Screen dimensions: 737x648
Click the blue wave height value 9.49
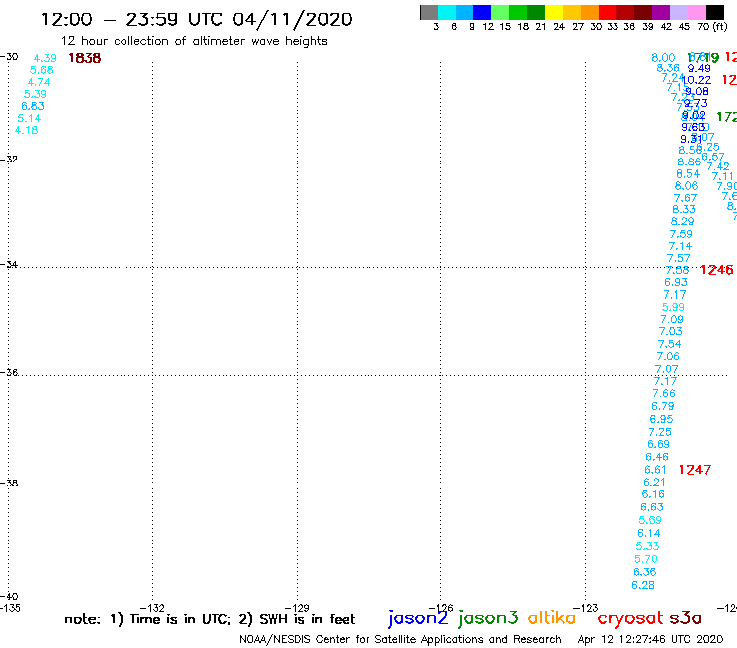[x=699, y=68]
